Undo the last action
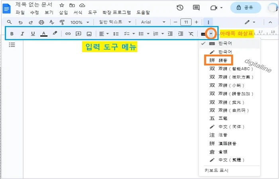Image resolution: width=279 pixels, height=179 pixels. point(20,22)
